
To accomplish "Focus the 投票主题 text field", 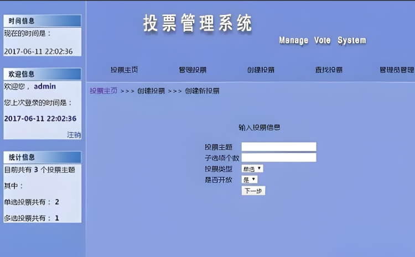I will tap(279, 147).
